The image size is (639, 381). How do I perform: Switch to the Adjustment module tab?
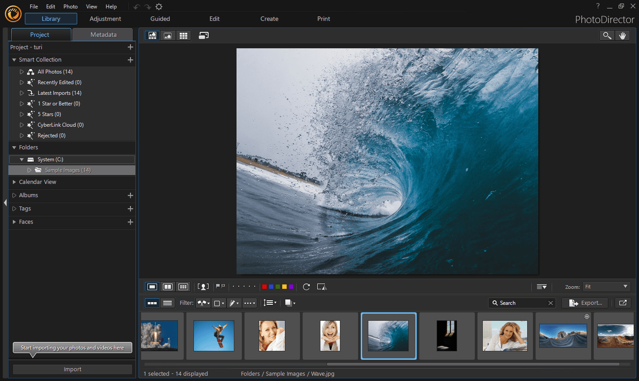(x=105, y=19)
